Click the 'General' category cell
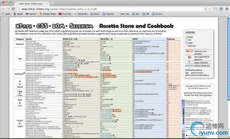The width and height of the screenshot is (230, 139). click(20, 44)
